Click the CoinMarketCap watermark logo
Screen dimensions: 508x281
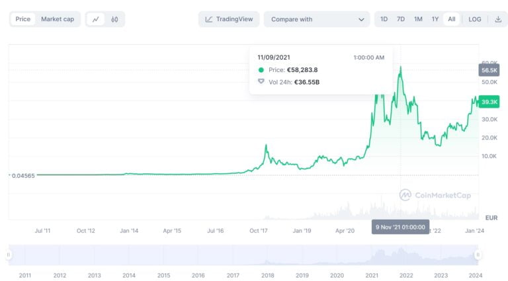pyautogui.click(x=405, y=194)
